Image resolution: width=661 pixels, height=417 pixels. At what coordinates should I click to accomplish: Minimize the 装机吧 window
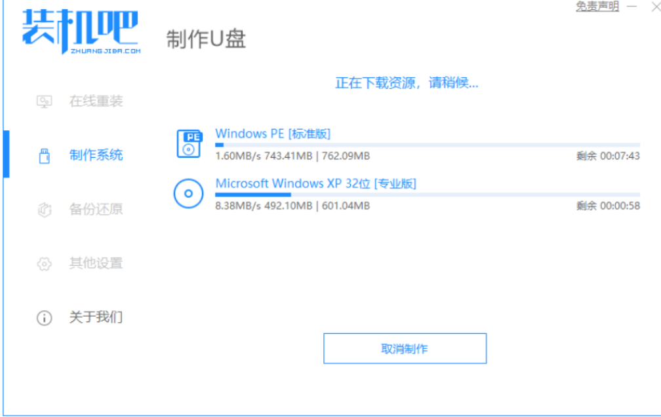tap(631, 7)
